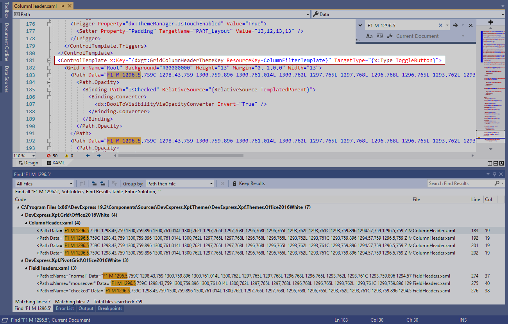This screenshot has height=324, width=508.
Task: Open Current Document scope dropdown
Action: (x=463, y=36)
